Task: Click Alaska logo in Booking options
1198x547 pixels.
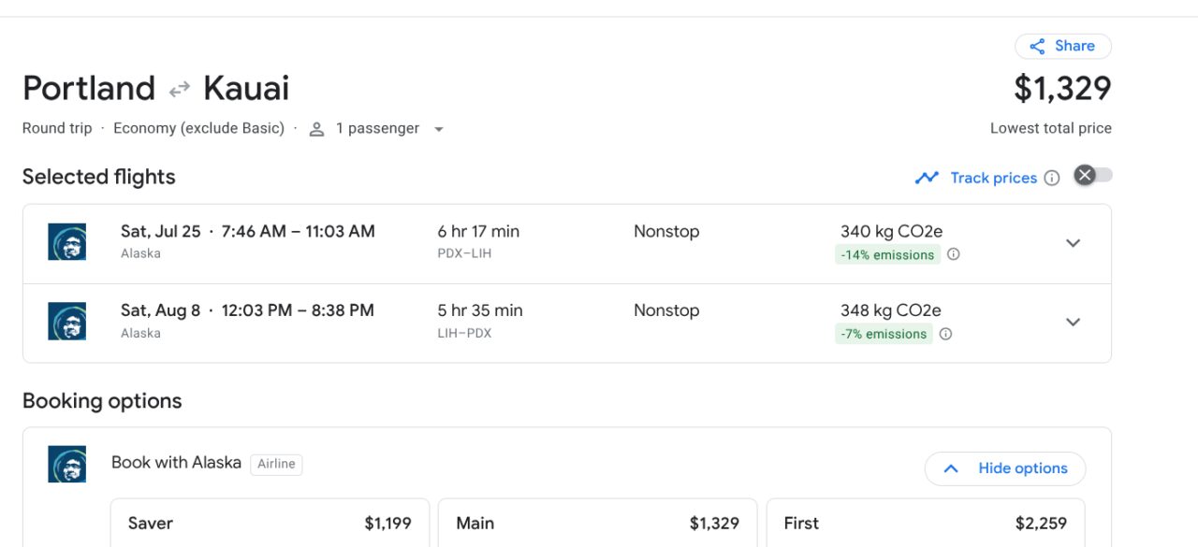Action: [67, 465]
